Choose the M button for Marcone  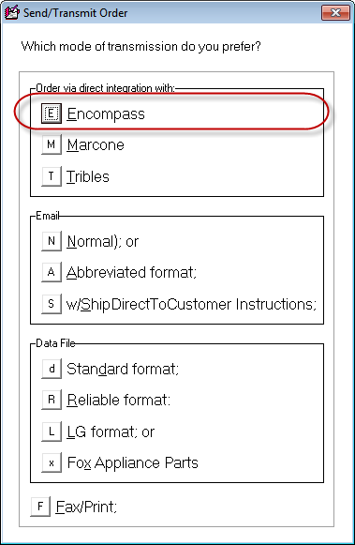tap(52, 144)
